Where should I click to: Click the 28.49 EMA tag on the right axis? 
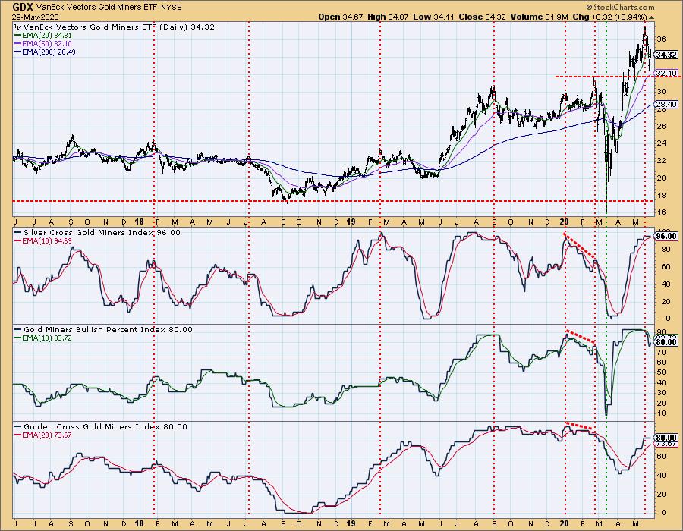point(666,105)
